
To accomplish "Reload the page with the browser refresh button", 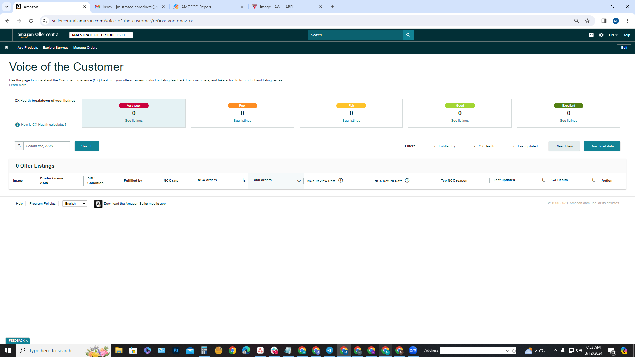I will point(31,21).
